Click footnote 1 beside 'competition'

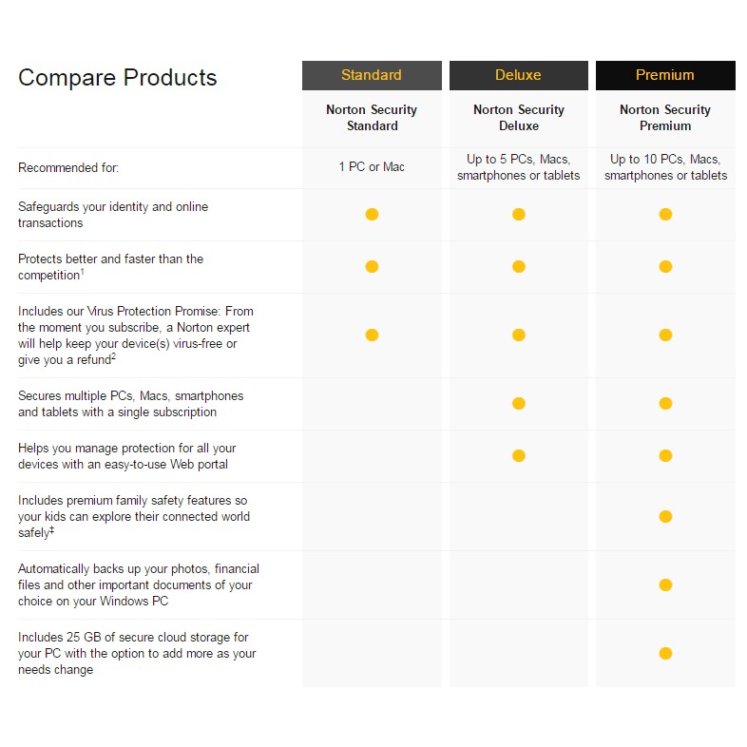coord(83,273)
